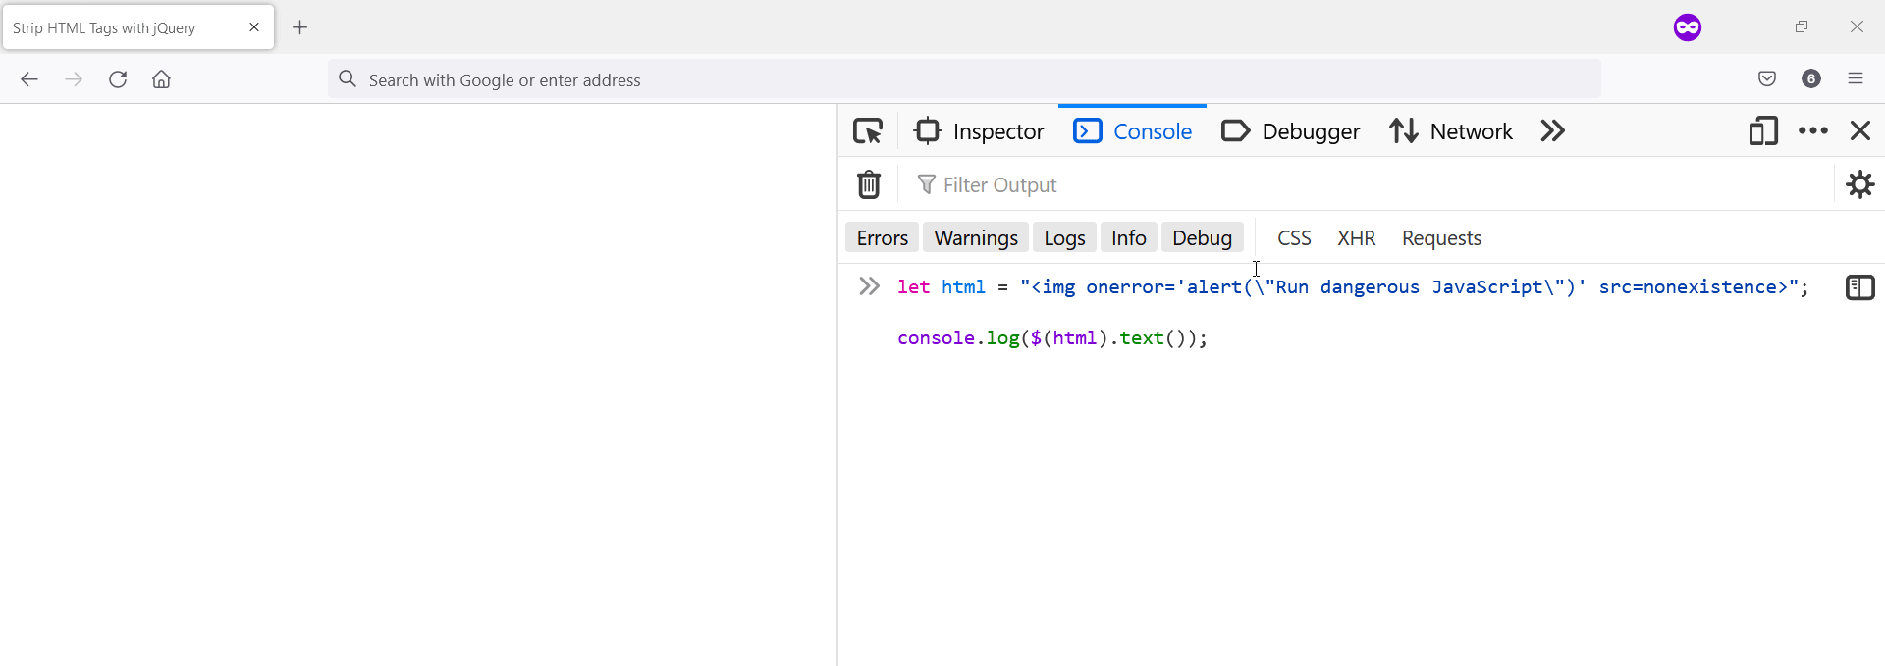This screenshot has width=1885, height=666.
Task: Open Firefox application hamburger menu
Action: point(1856,79)
